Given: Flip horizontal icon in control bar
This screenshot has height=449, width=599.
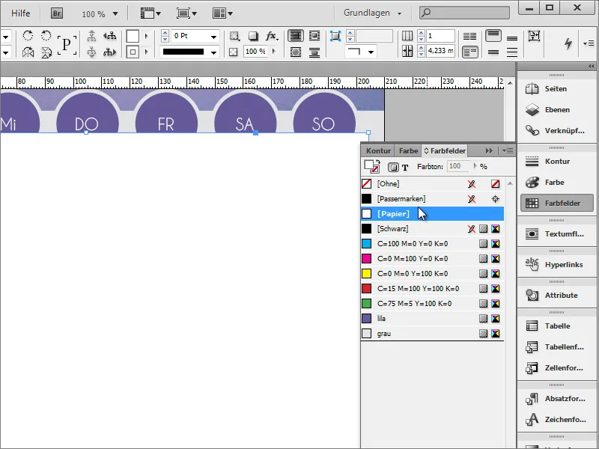Looking at the screenshot, I should click(x=28, y=52).
